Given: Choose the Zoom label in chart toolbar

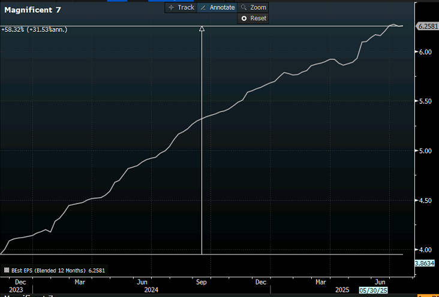Looking at the screenshot, I should 258,8.
